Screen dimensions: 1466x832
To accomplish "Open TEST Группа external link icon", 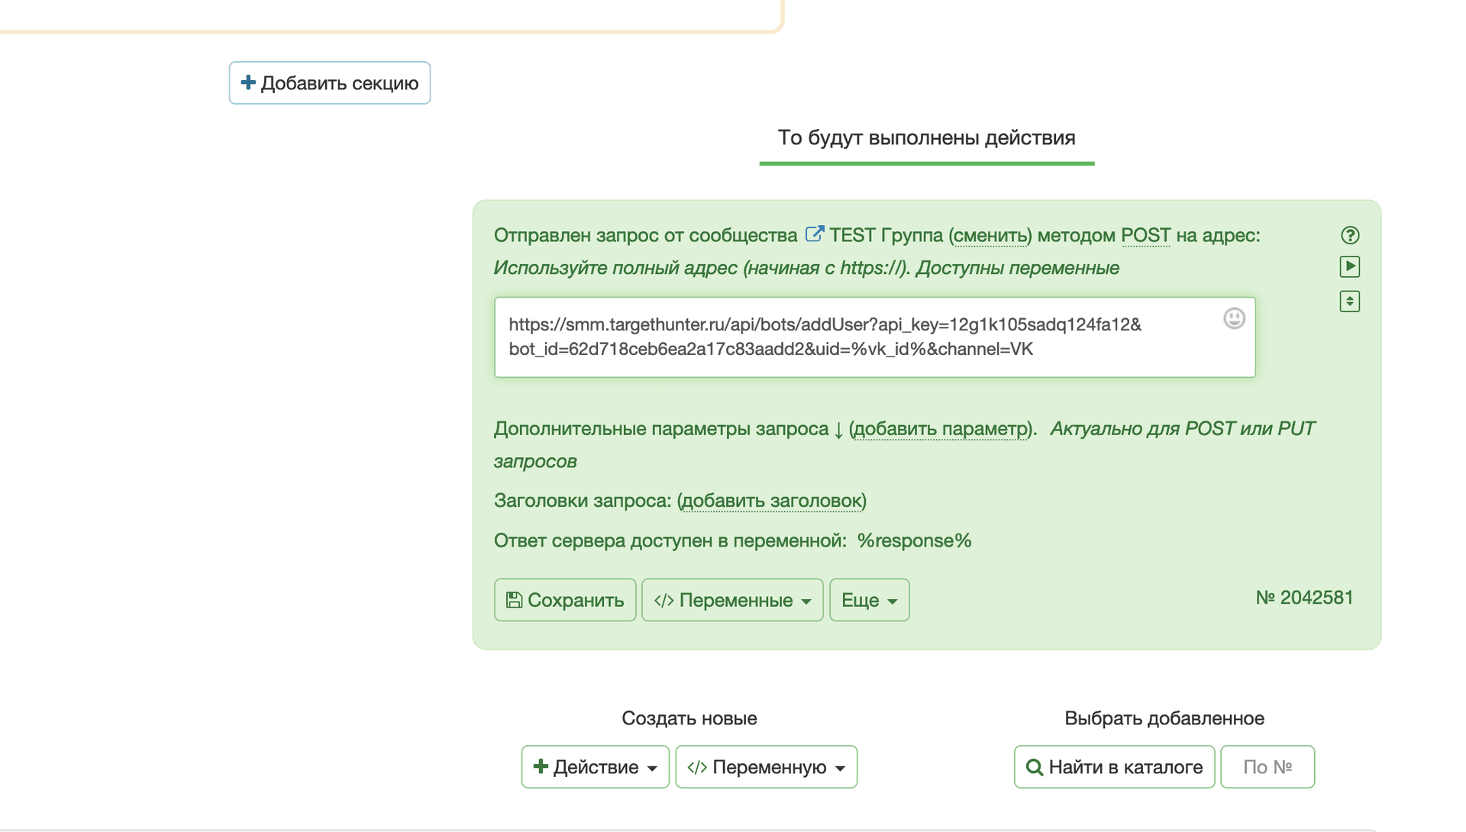I will [x=814, y=234].
